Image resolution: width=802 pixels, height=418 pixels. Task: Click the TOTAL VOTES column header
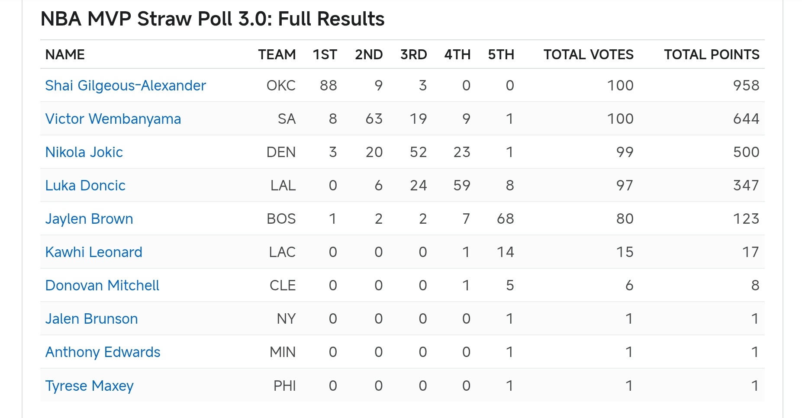(x=588, y=55)
